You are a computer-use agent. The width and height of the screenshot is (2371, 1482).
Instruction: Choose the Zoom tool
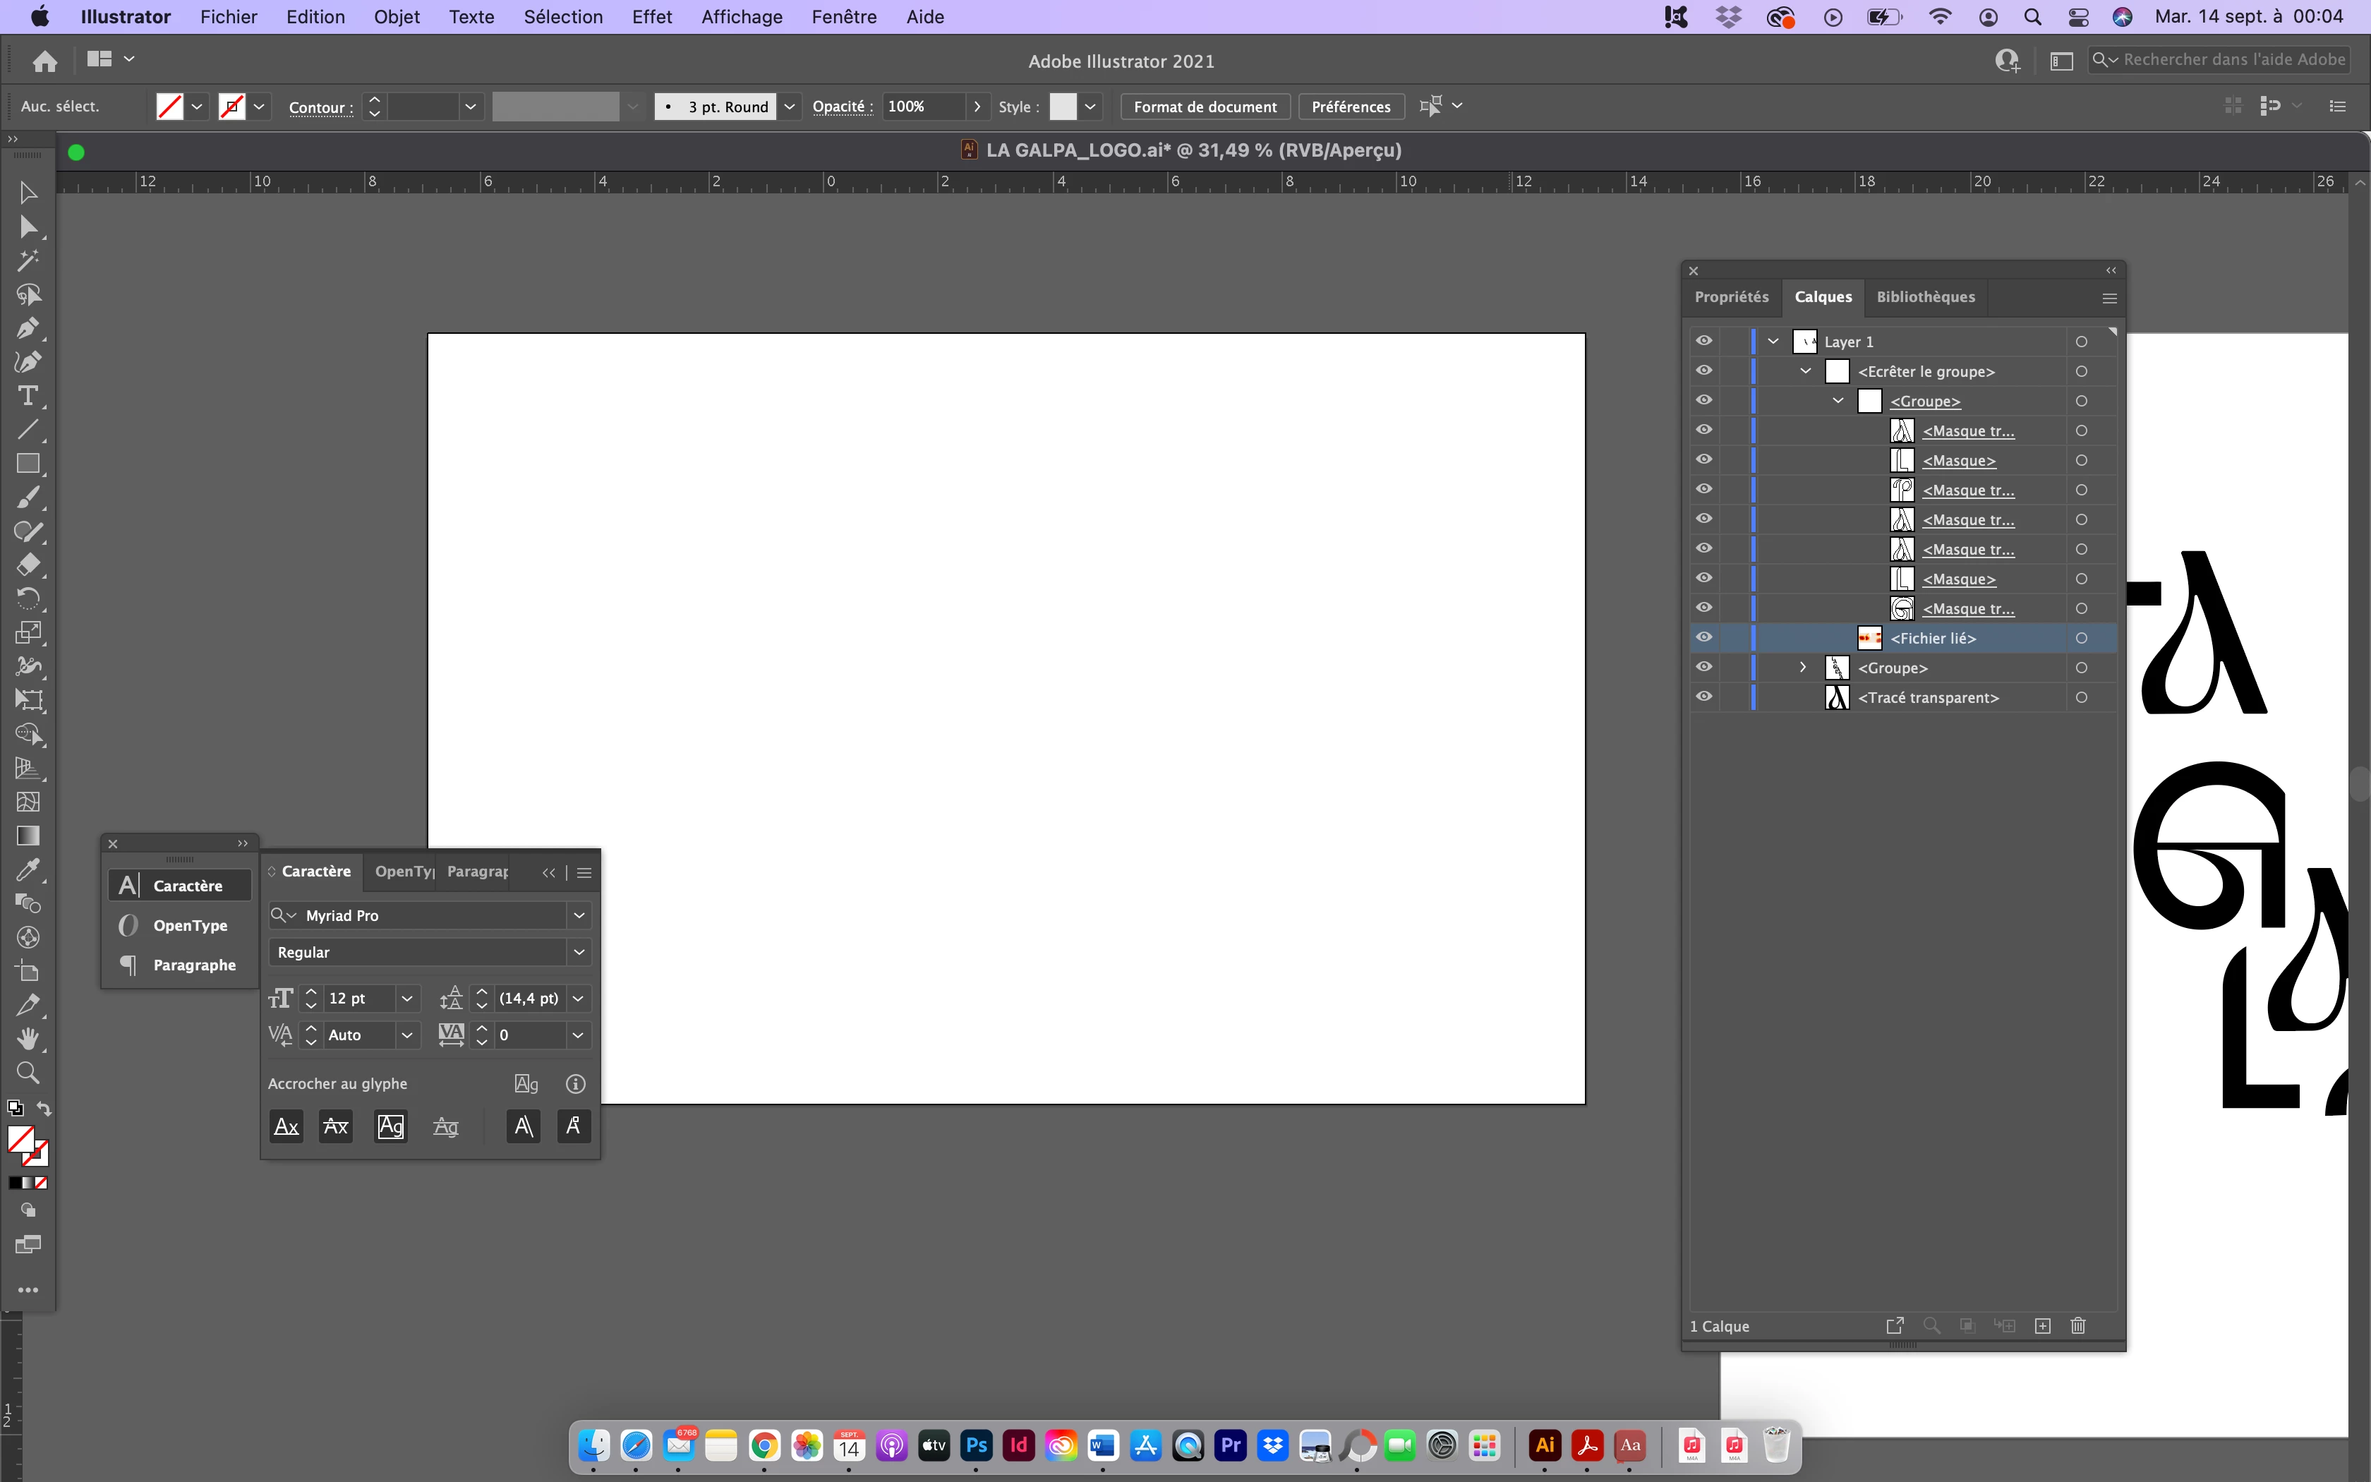pyautogui.click(x=28, y=1072)
